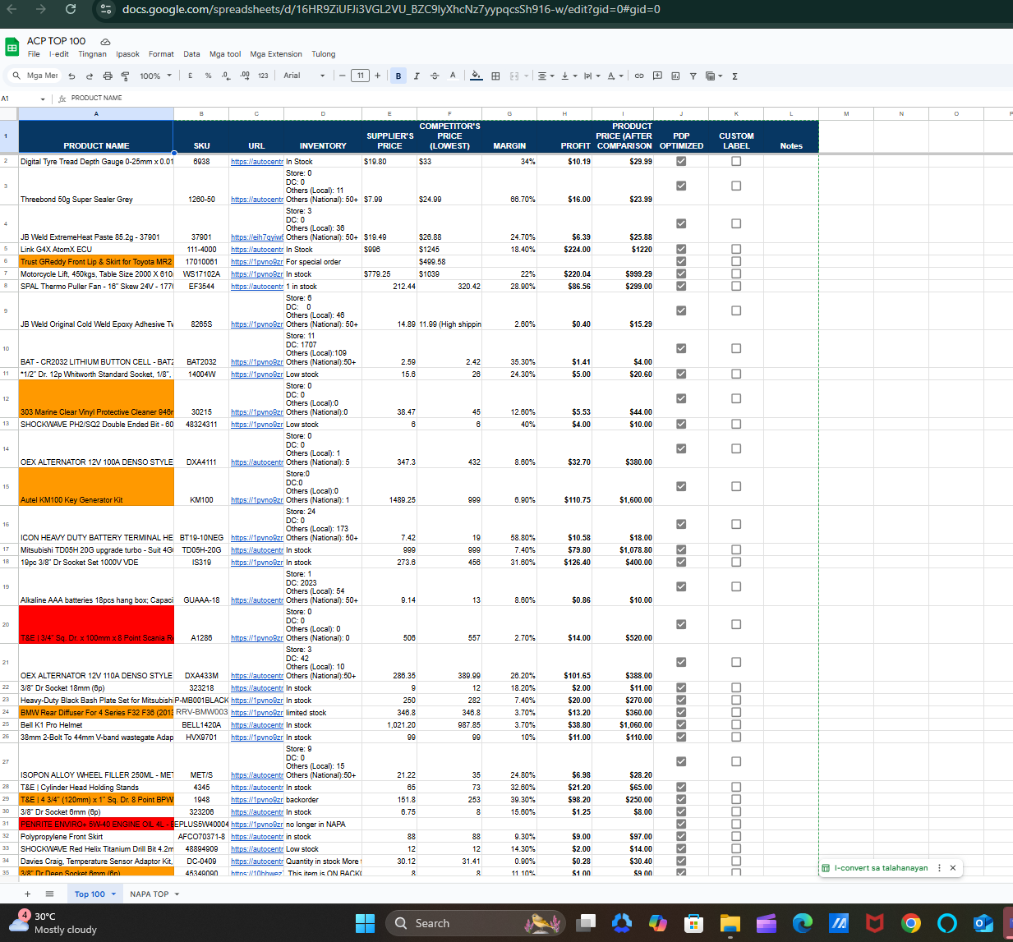The image size is (1013, 942).
Task: Open the Data menu
Action: pos(191,54)
